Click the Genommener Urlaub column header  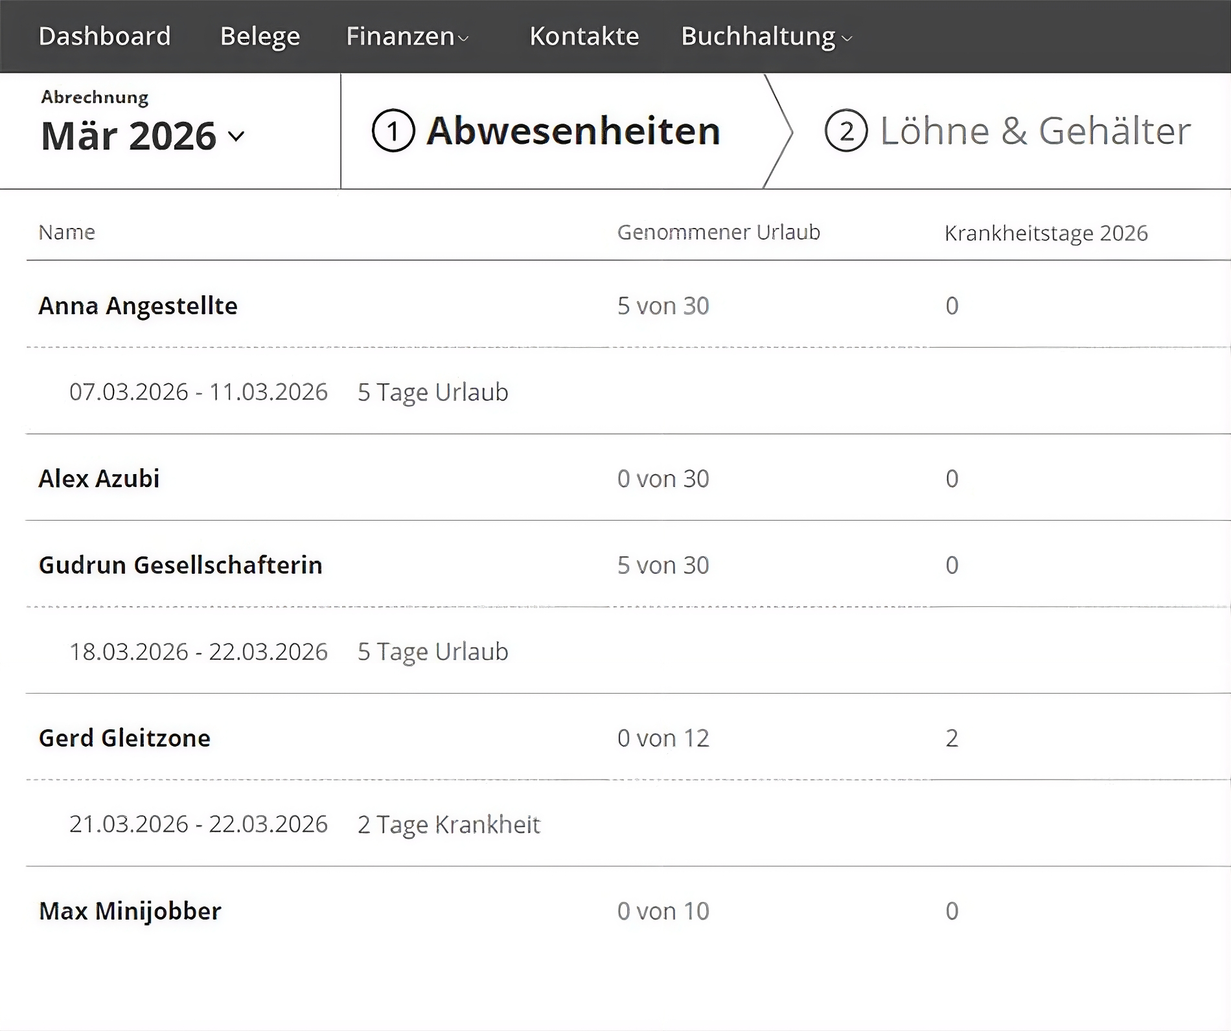718,232
